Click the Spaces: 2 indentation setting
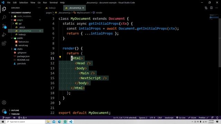 pos(143,118)
